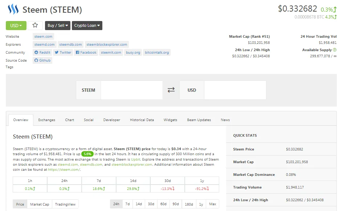Click the $0.332682 header price
The image size is (339, 211).
[x=298, y=9]
